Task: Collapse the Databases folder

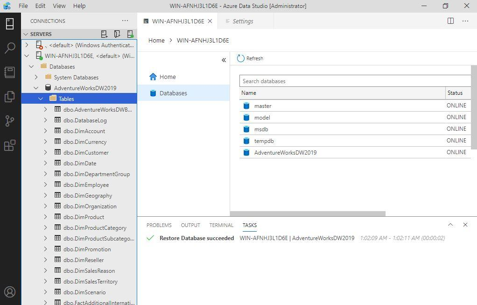Action: pos(31,66)
